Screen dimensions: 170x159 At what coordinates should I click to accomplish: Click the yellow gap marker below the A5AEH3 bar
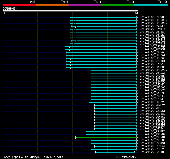tap(71, 68)
